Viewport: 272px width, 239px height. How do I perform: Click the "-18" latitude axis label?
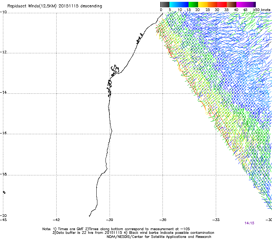click(x=3, y=174)
